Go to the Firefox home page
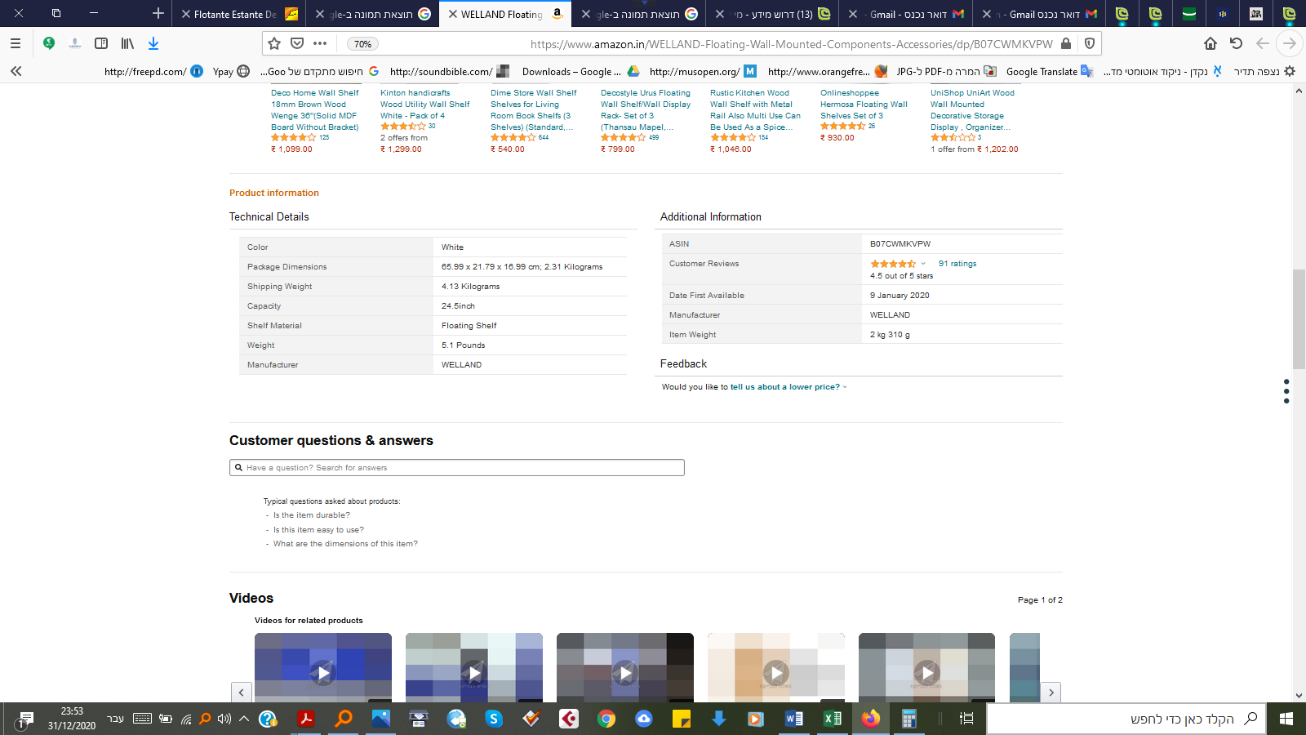 click(x=1210, y=43)
